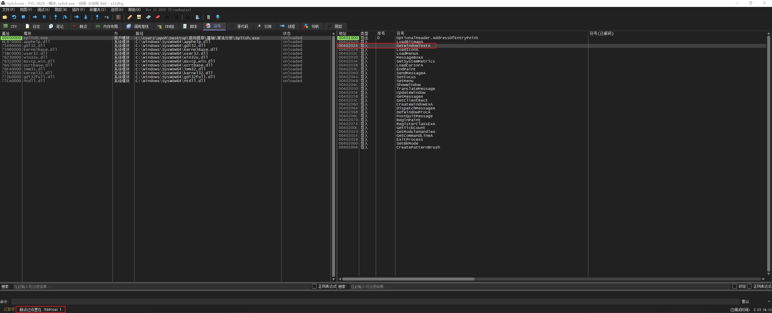Open the Scylla plugin icon
Screen dimensions: 772x313
118,17
